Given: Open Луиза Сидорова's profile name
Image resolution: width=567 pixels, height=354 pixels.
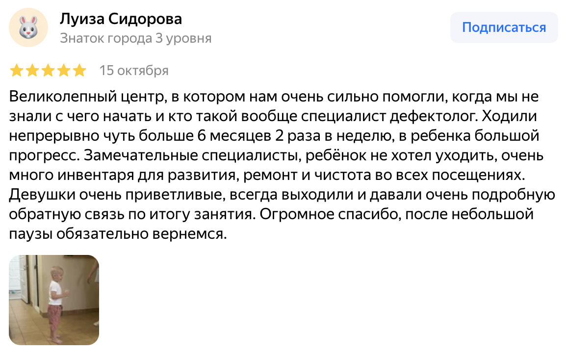Looking at the screenshot, I should coord(121,19).
